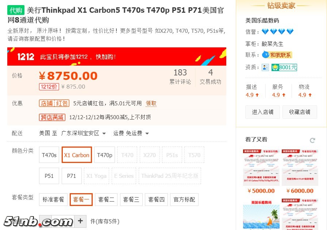Choose the 套餐二 package option

pyautogui.click(x=106, y=200)
